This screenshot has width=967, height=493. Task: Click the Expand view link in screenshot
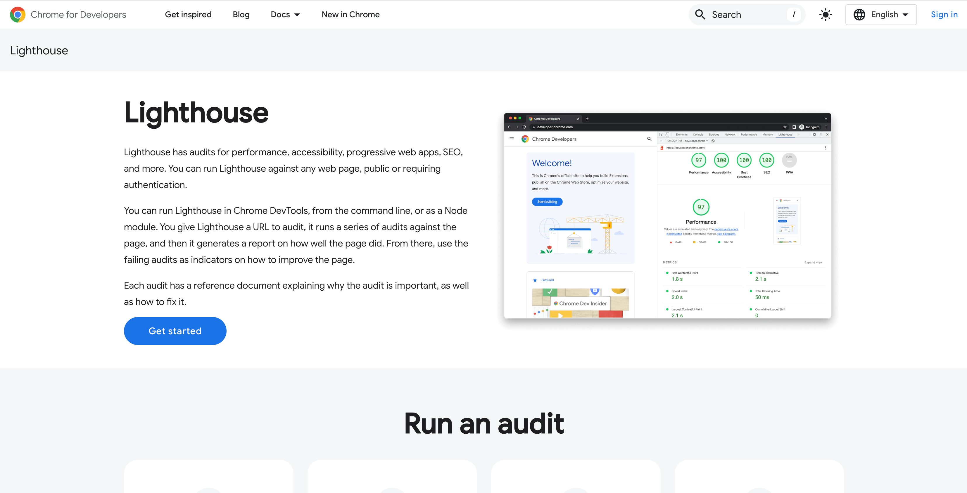[813, 263]
